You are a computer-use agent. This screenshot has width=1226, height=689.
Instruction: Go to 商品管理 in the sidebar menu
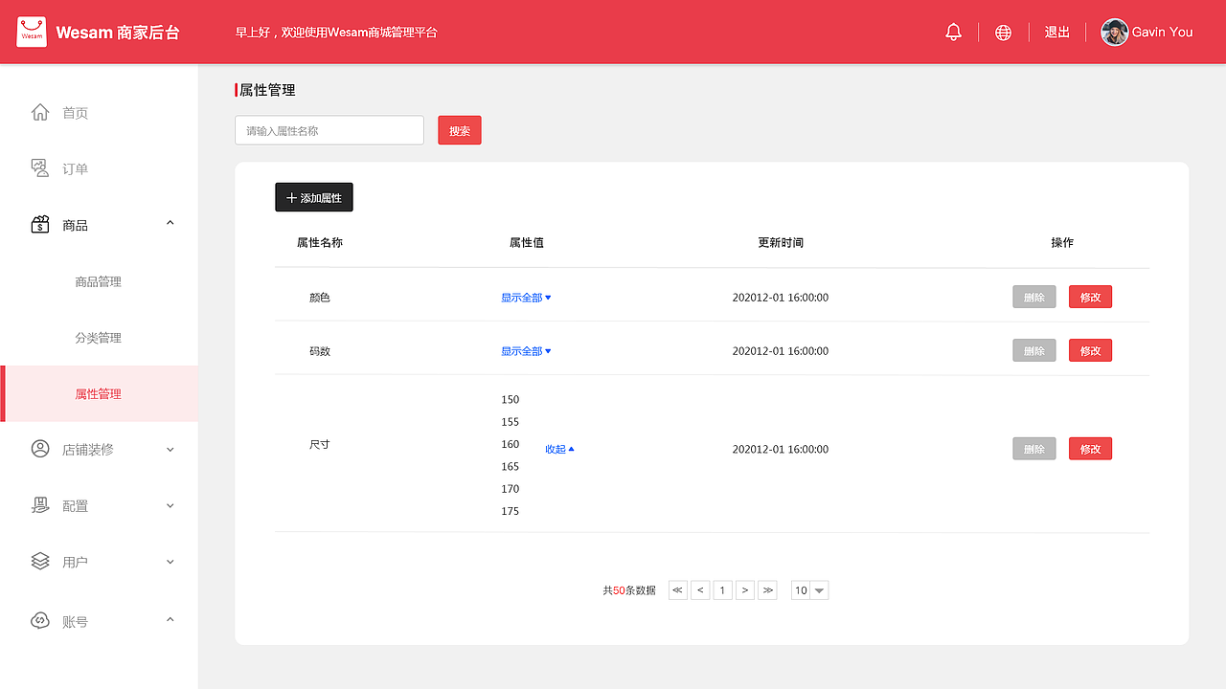[99, 281]
